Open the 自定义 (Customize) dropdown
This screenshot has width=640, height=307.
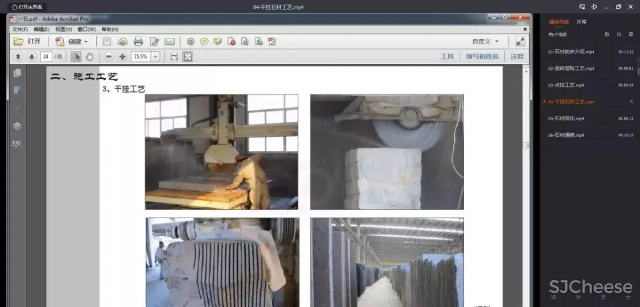485,42
